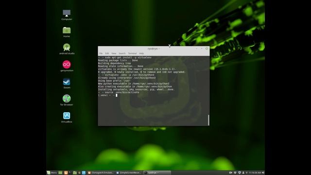311x175 pixels.
Task: Launch android studio from the desktop
Action: pos(67,49)
